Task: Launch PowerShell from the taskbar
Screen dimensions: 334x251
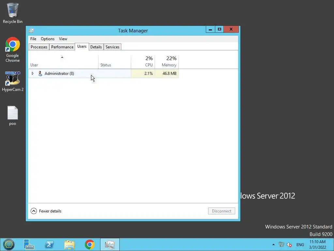Action: (49, 244)
